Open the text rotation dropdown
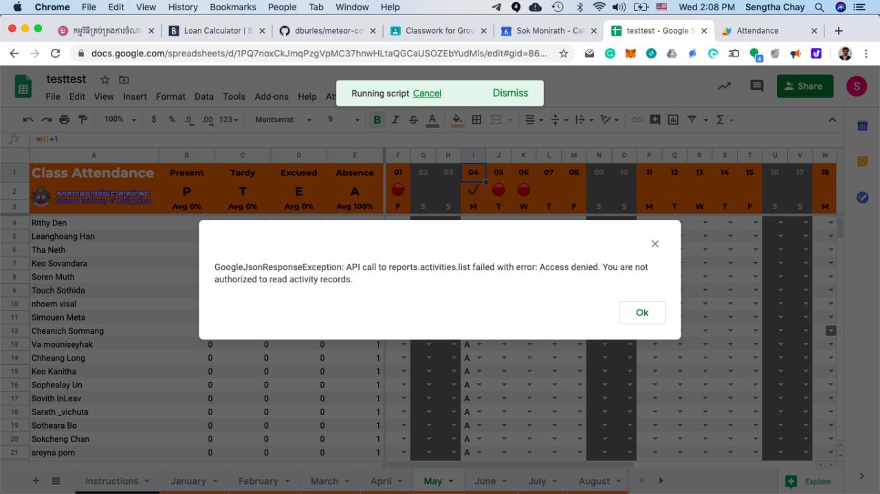Screen dimensions: 880x494 click(x=610, y=120)
